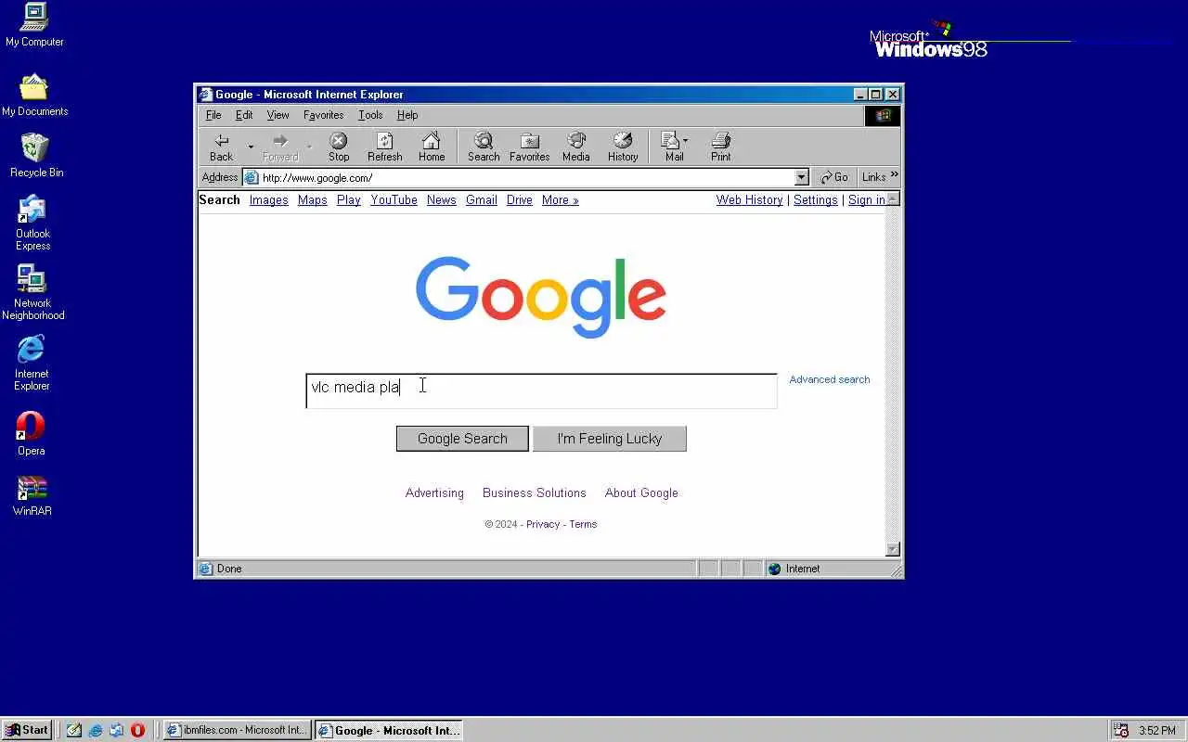Select the Opera desktop shortcut
This screenshot has height=742, width=1188.
coord(31,434)
